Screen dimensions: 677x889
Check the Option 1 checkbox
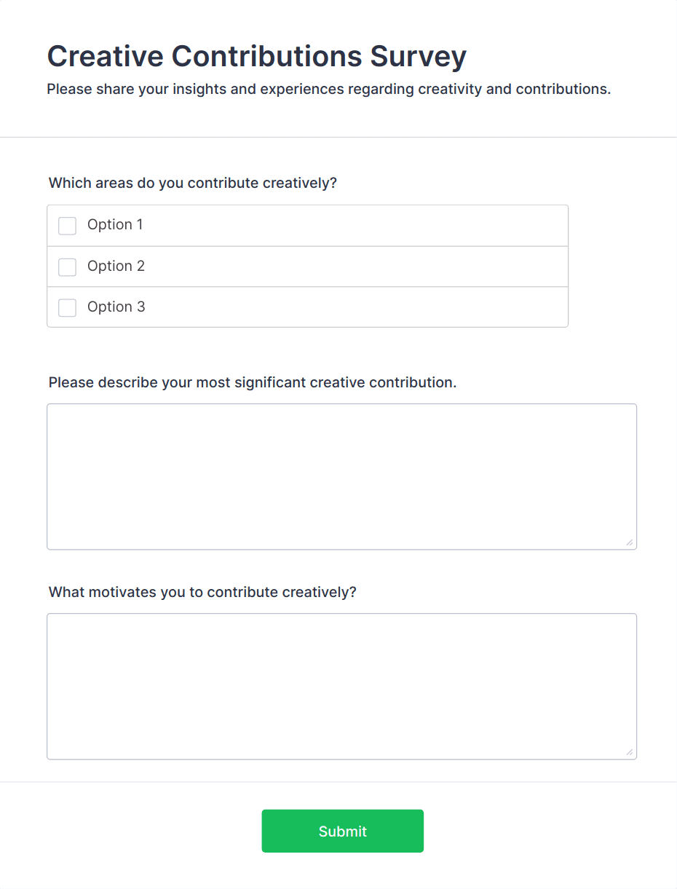tap(67, 226)
